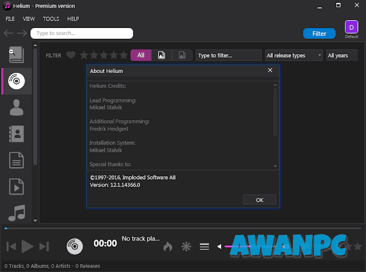This screenshot has width=366, height=272.
Task: Mute audio with the speaker icon
Action: click(x=219, y=246)
